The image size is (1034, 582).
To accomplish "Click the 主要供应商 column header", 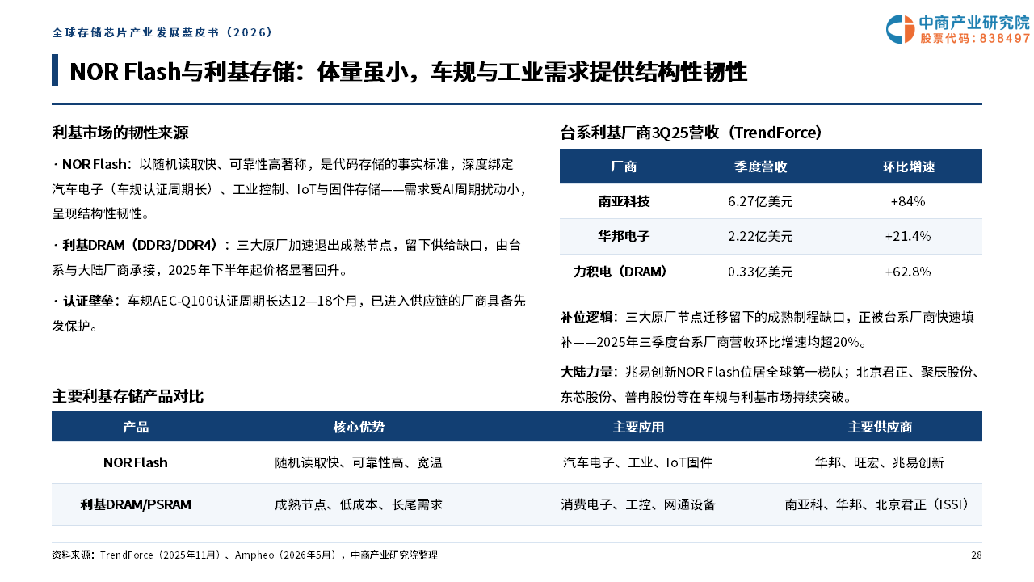I will pos(880,427).
